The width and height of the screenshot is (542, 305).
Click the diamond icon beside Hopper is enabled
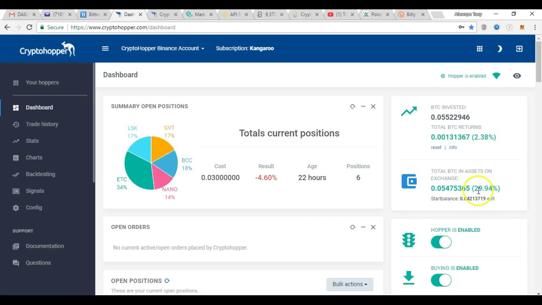point(496,76)
